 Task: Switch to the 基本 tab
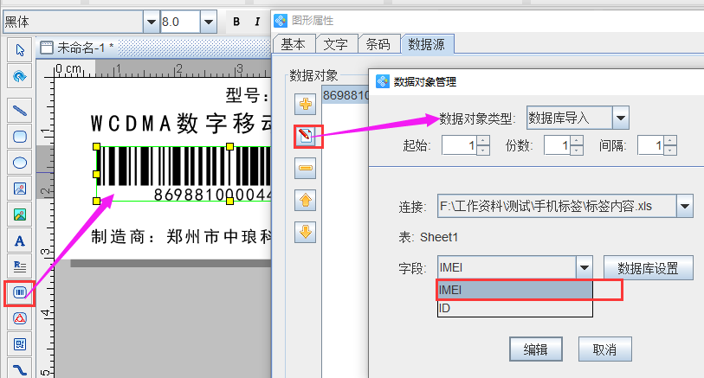pyautogui.click(x=293, y=44)
